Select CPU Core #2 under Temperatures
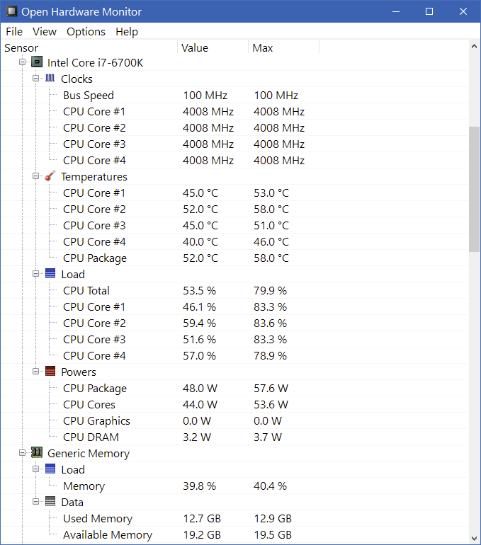 coord(234,210)
